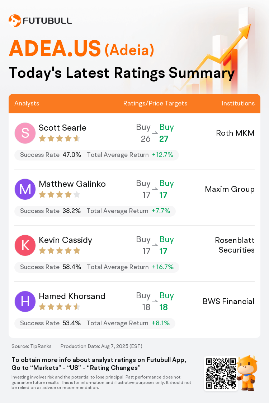
Task: Click Scott Searle's star rating
Action: (60, 139)
